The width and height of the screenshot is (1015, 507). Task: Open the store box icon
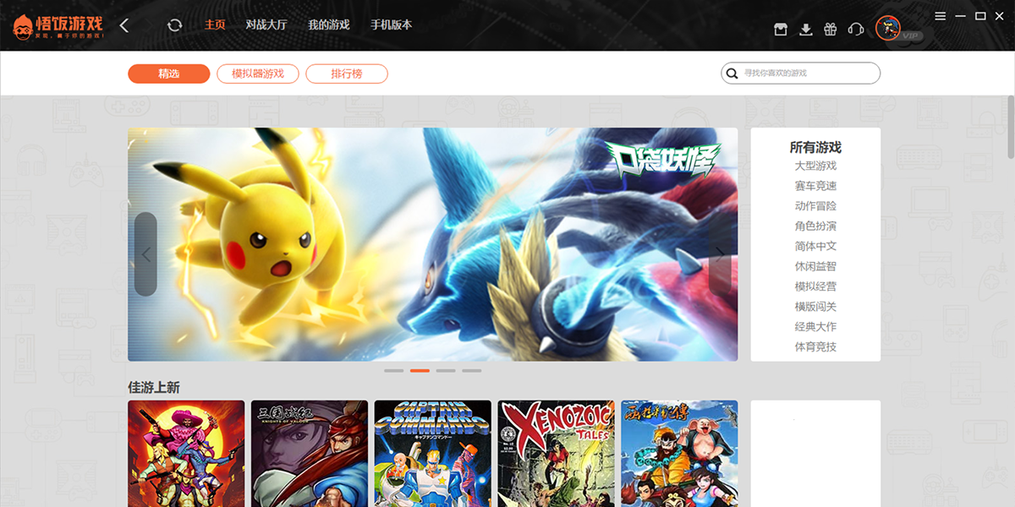(x=781, y=30)
